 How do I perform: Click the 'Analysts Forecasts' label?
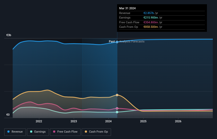pos(132,42)
